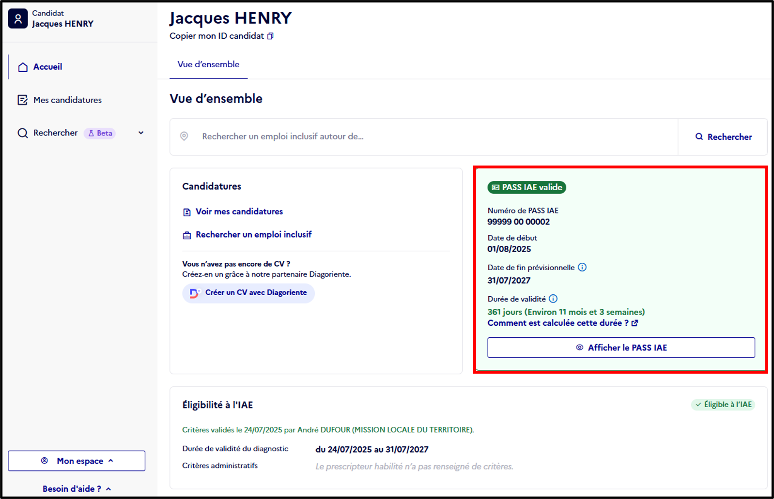Click the Rechercher magnifier icon in sidebar
This screenshot has width=774, height=499.
point(23,133)
